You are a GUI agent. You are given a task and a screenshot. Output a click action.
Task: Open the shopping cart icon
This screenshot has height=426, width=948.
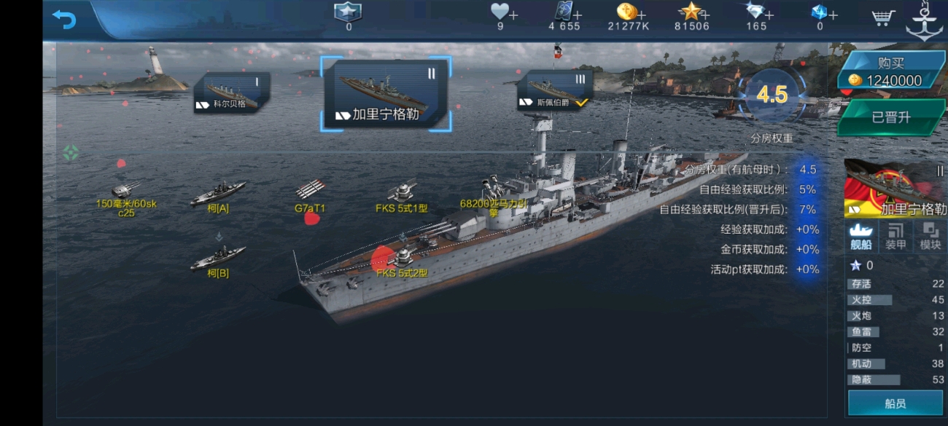click(883, 17)
